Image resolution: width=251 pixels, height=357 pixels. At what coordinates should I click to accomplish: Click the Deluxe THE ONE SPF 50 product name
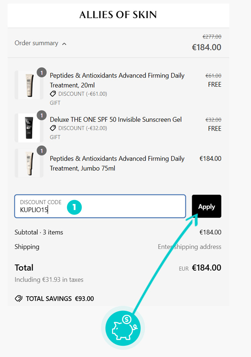click(116, 120)
